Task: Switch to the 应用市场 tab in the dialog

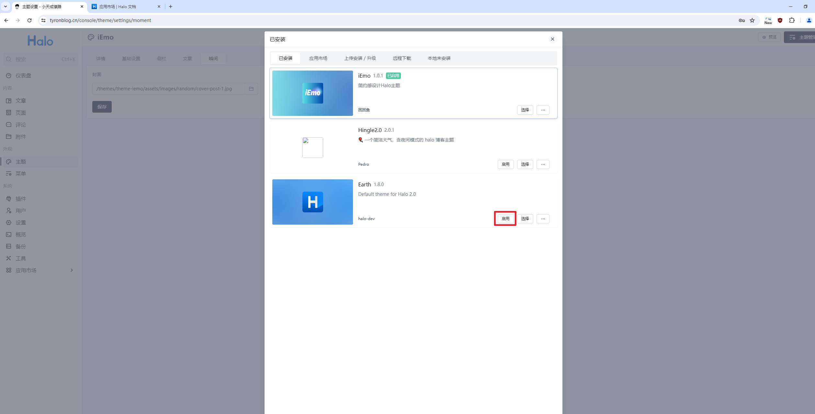Action: (318, 58)
